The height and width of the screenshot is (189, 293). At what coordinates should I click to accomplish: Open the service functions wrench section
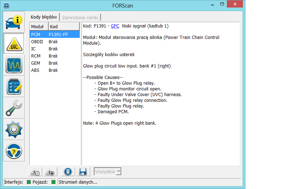pos(14,108)
